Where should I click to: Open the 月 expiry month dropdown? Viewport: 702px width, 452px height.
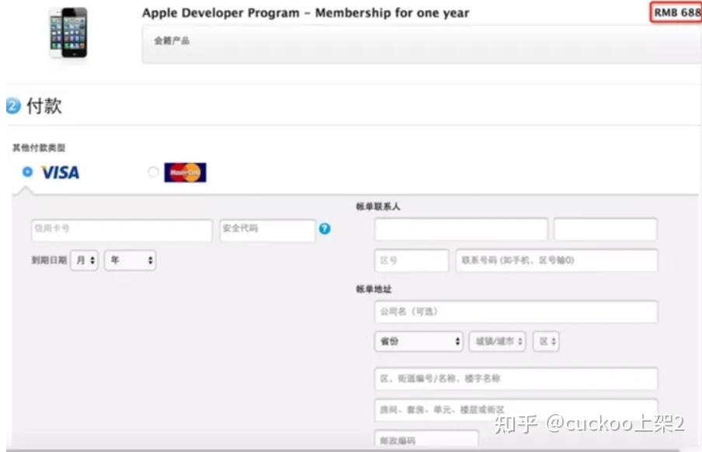click(84, 260)
